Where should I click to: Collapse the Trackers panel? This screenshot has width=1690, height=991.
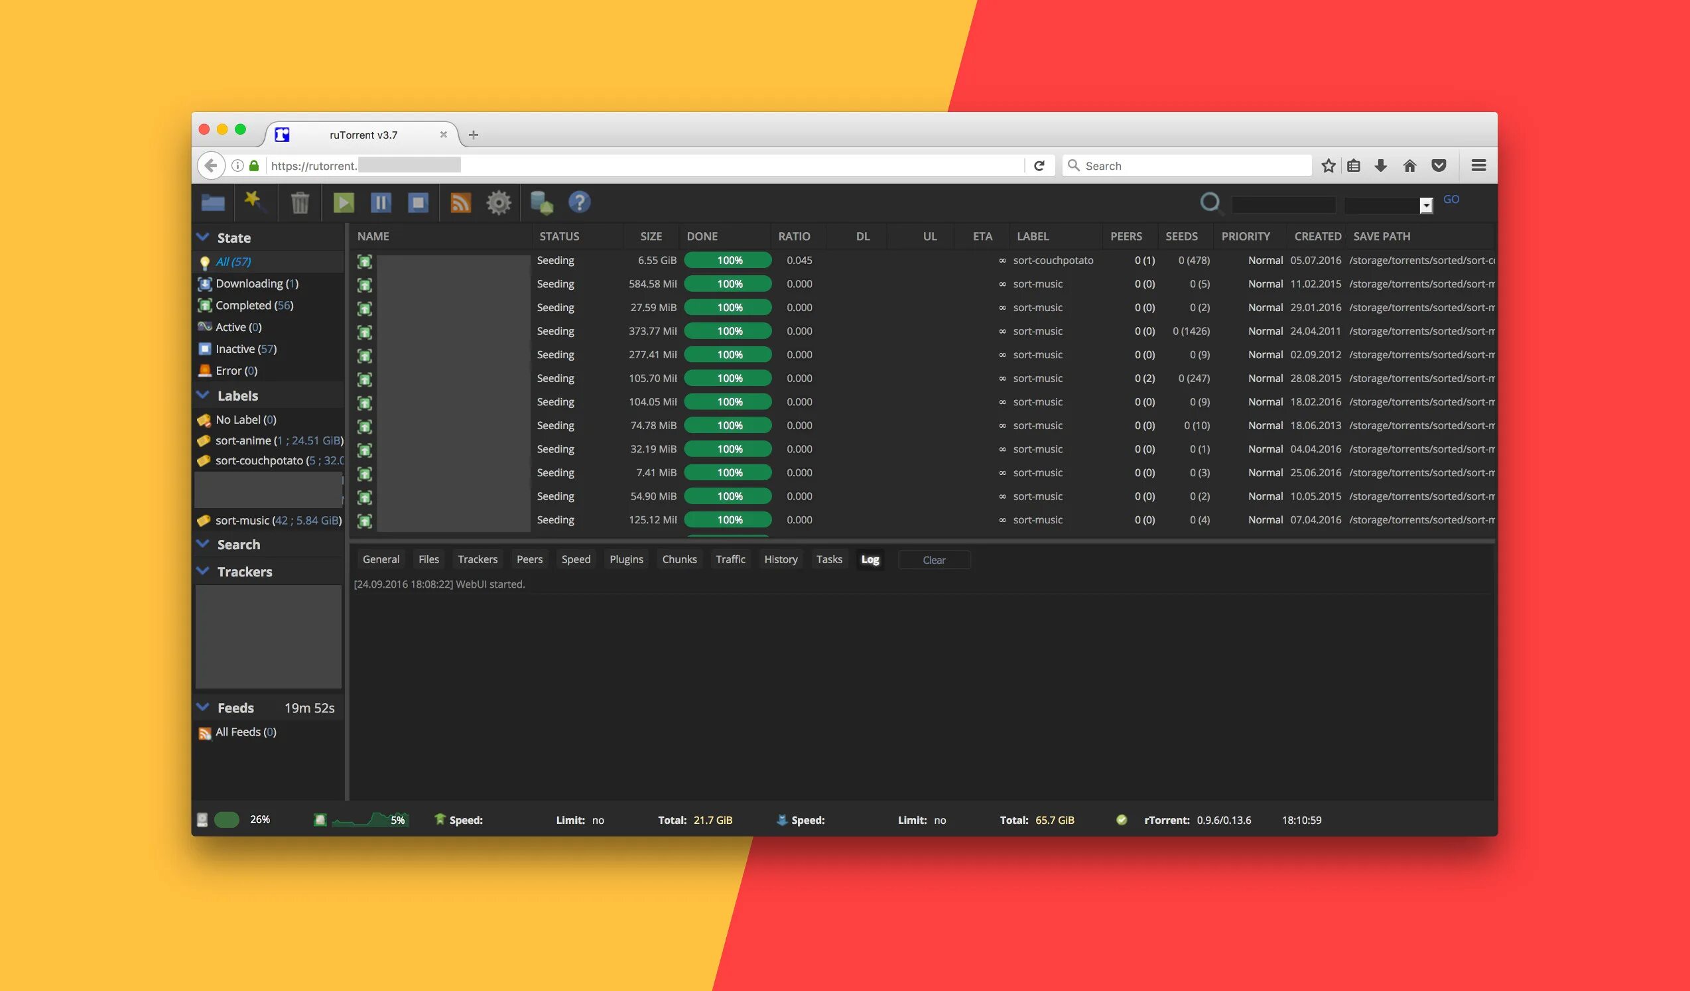tap(202, 571)
